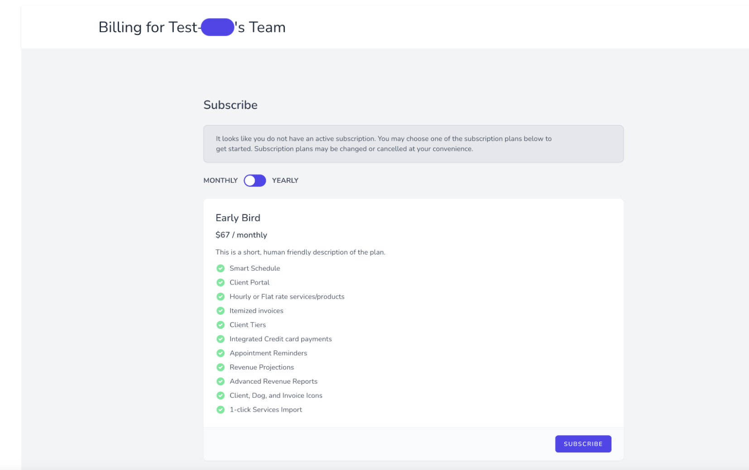The image size is (749, 470).
Task: Click the plan's short description sentence
Action: coord(300,252)
